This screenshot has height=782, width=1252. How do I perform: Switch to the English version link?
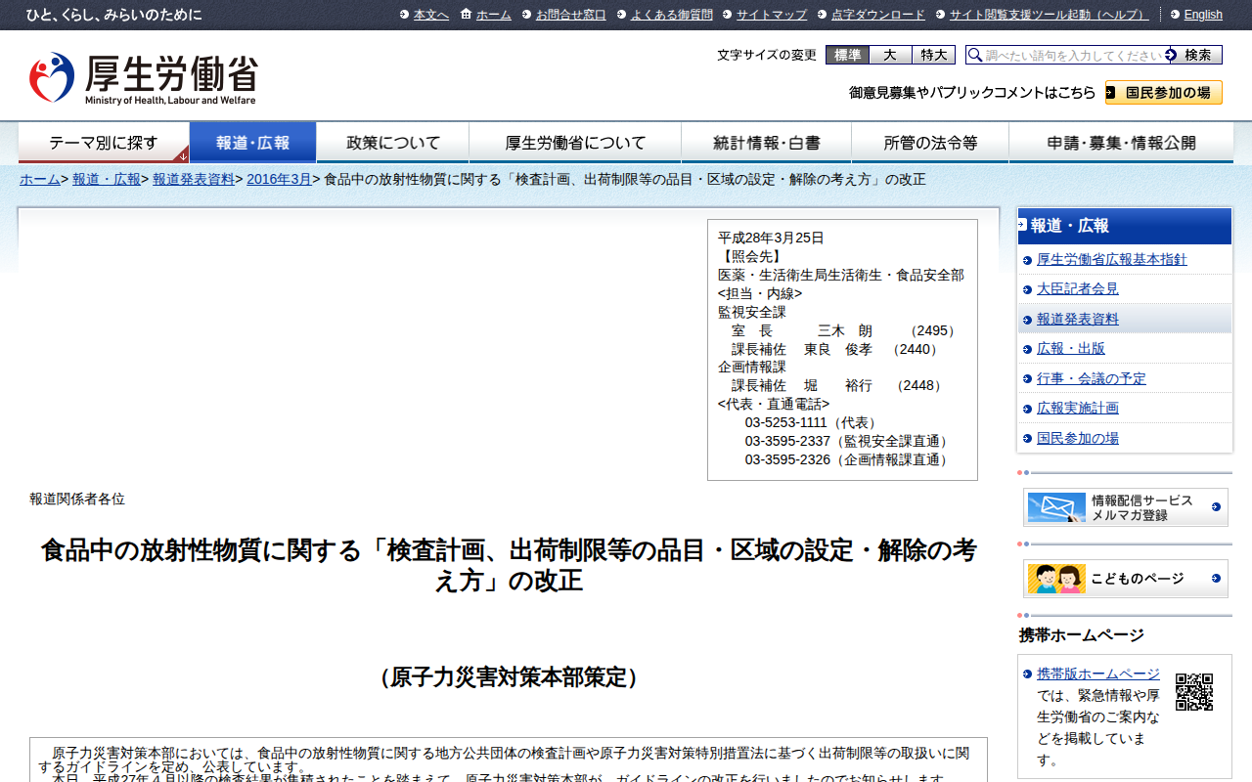[1202, 15]
